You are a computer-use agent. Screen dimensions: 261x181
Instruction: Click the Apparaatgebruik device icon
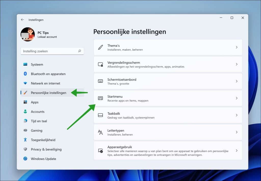click(100, 151)
